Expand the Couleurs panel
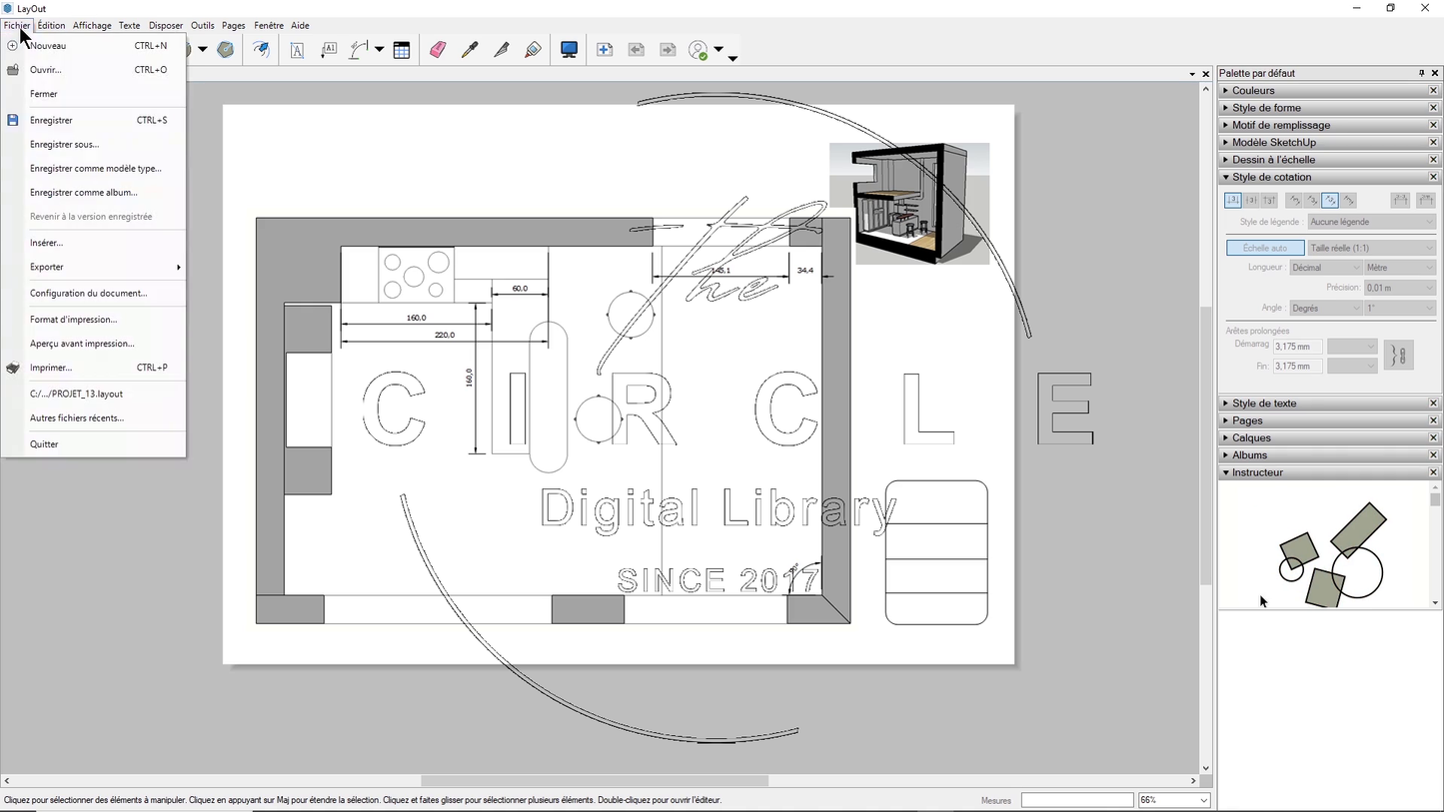1444x812 pixels. 1253,91
